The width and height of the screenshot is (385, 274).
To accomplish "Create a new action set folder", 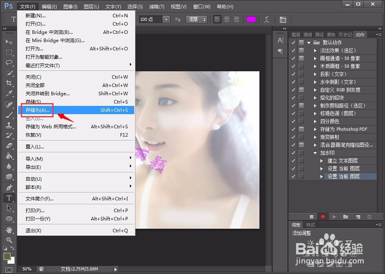I will click(x=346, y=217).
